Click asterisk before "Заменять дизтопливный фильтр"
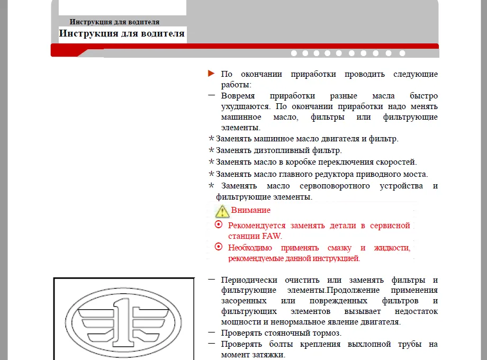The height and width of the screenshot is (360, 487). click(x=212, y=150)
